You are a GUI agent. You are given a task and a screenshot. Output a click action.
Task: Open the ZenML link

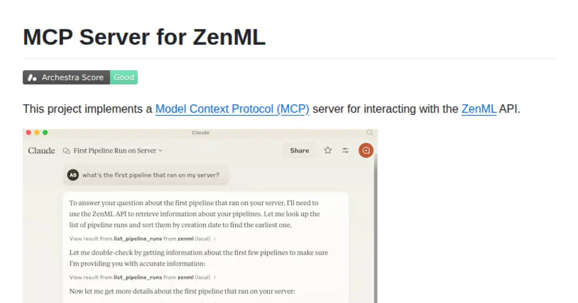tap(479, 109)
